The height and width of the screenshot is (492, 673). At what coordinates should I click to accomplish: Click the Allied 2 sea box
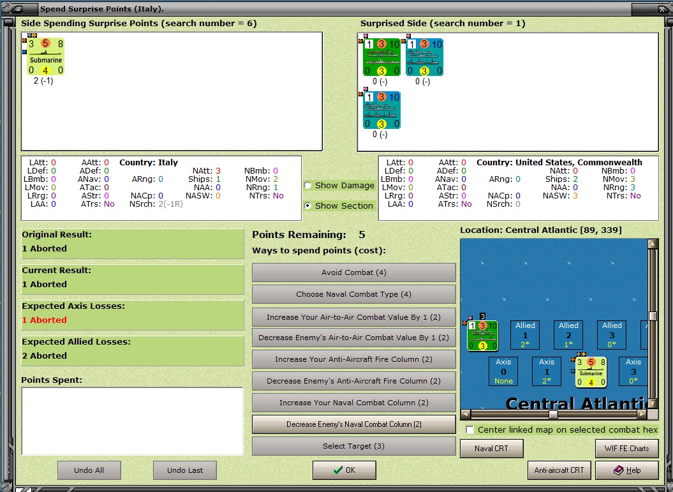pyautogui.click(x=568, y=335)
